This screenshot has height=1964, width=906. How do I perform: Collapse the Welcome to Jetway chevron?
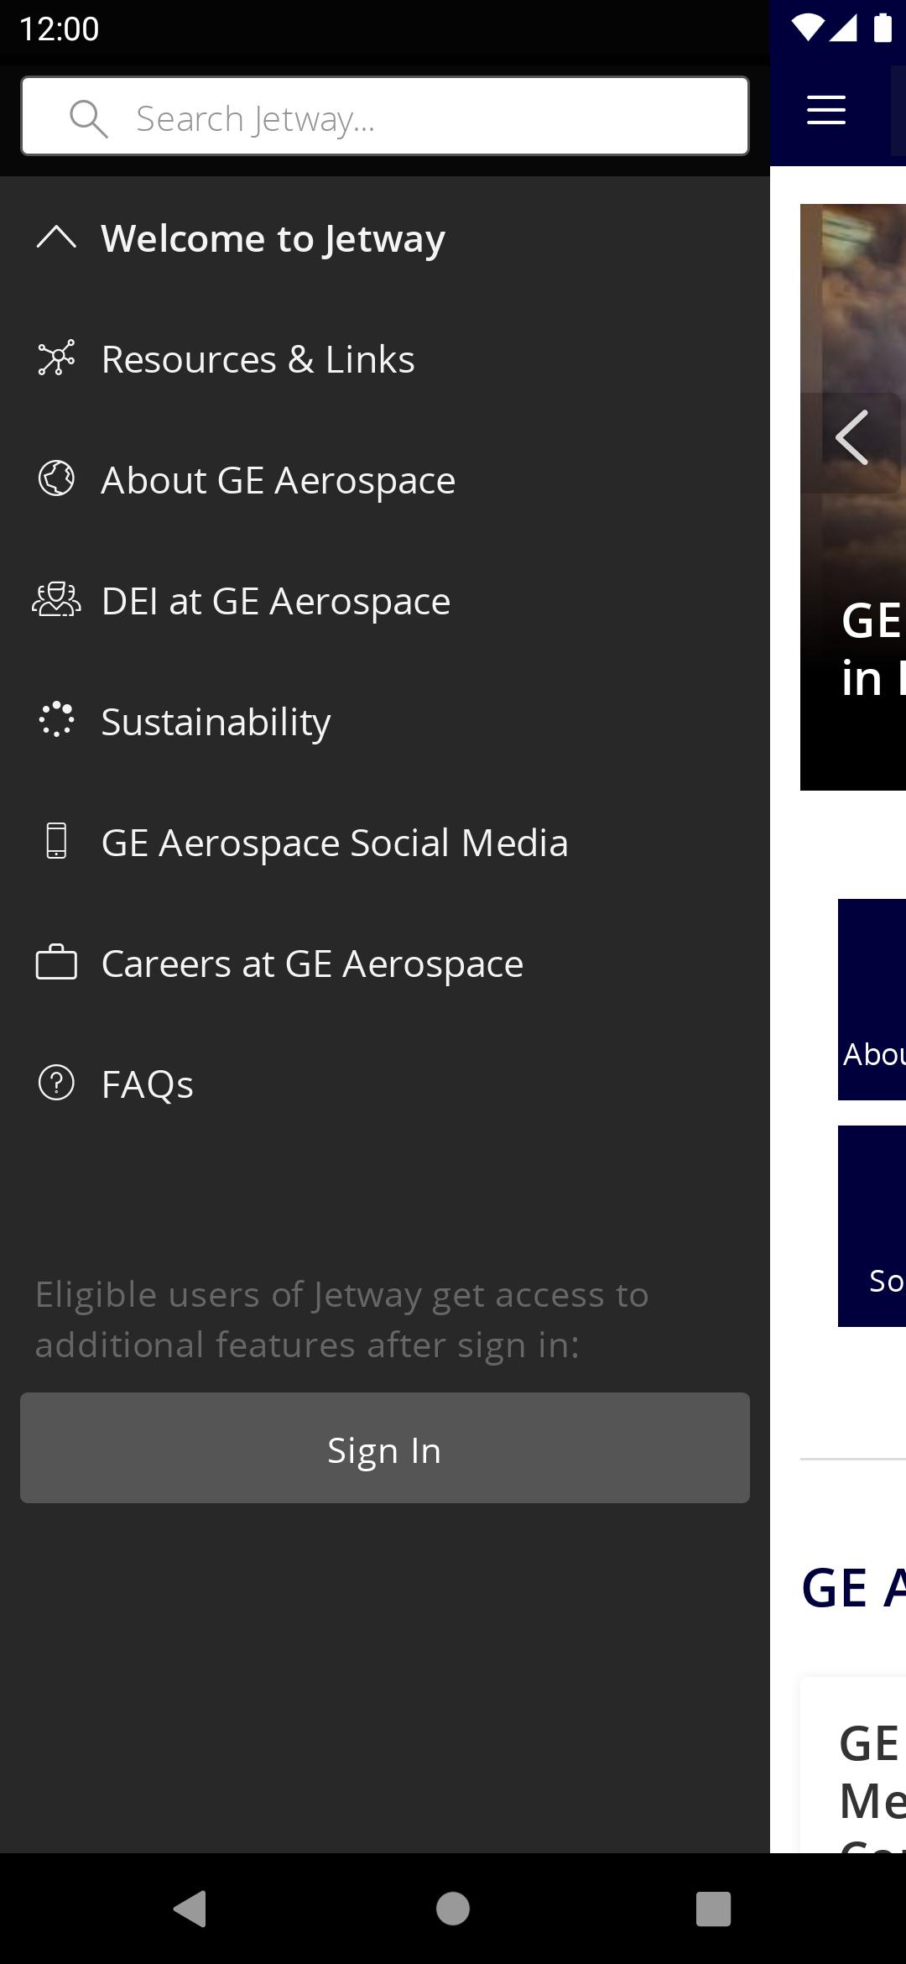point(56,238)
